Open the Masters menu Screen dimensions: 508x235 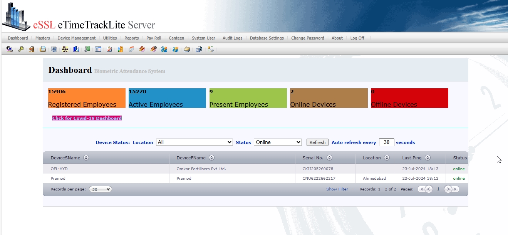(43, 38)
